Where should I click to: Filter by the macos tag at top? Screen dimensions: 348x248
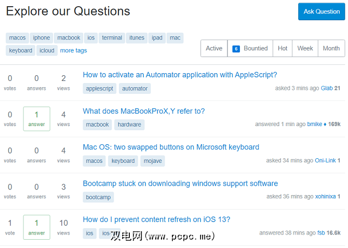coord(17,38)
